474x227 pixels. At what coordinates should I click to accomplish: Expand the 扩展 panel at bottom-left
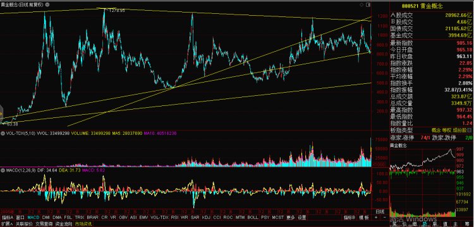tap(6, 224)
